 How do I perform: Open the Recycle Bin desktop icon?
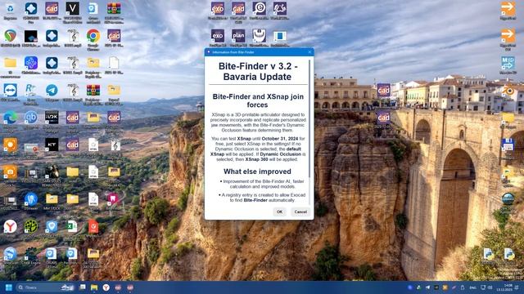11,11
